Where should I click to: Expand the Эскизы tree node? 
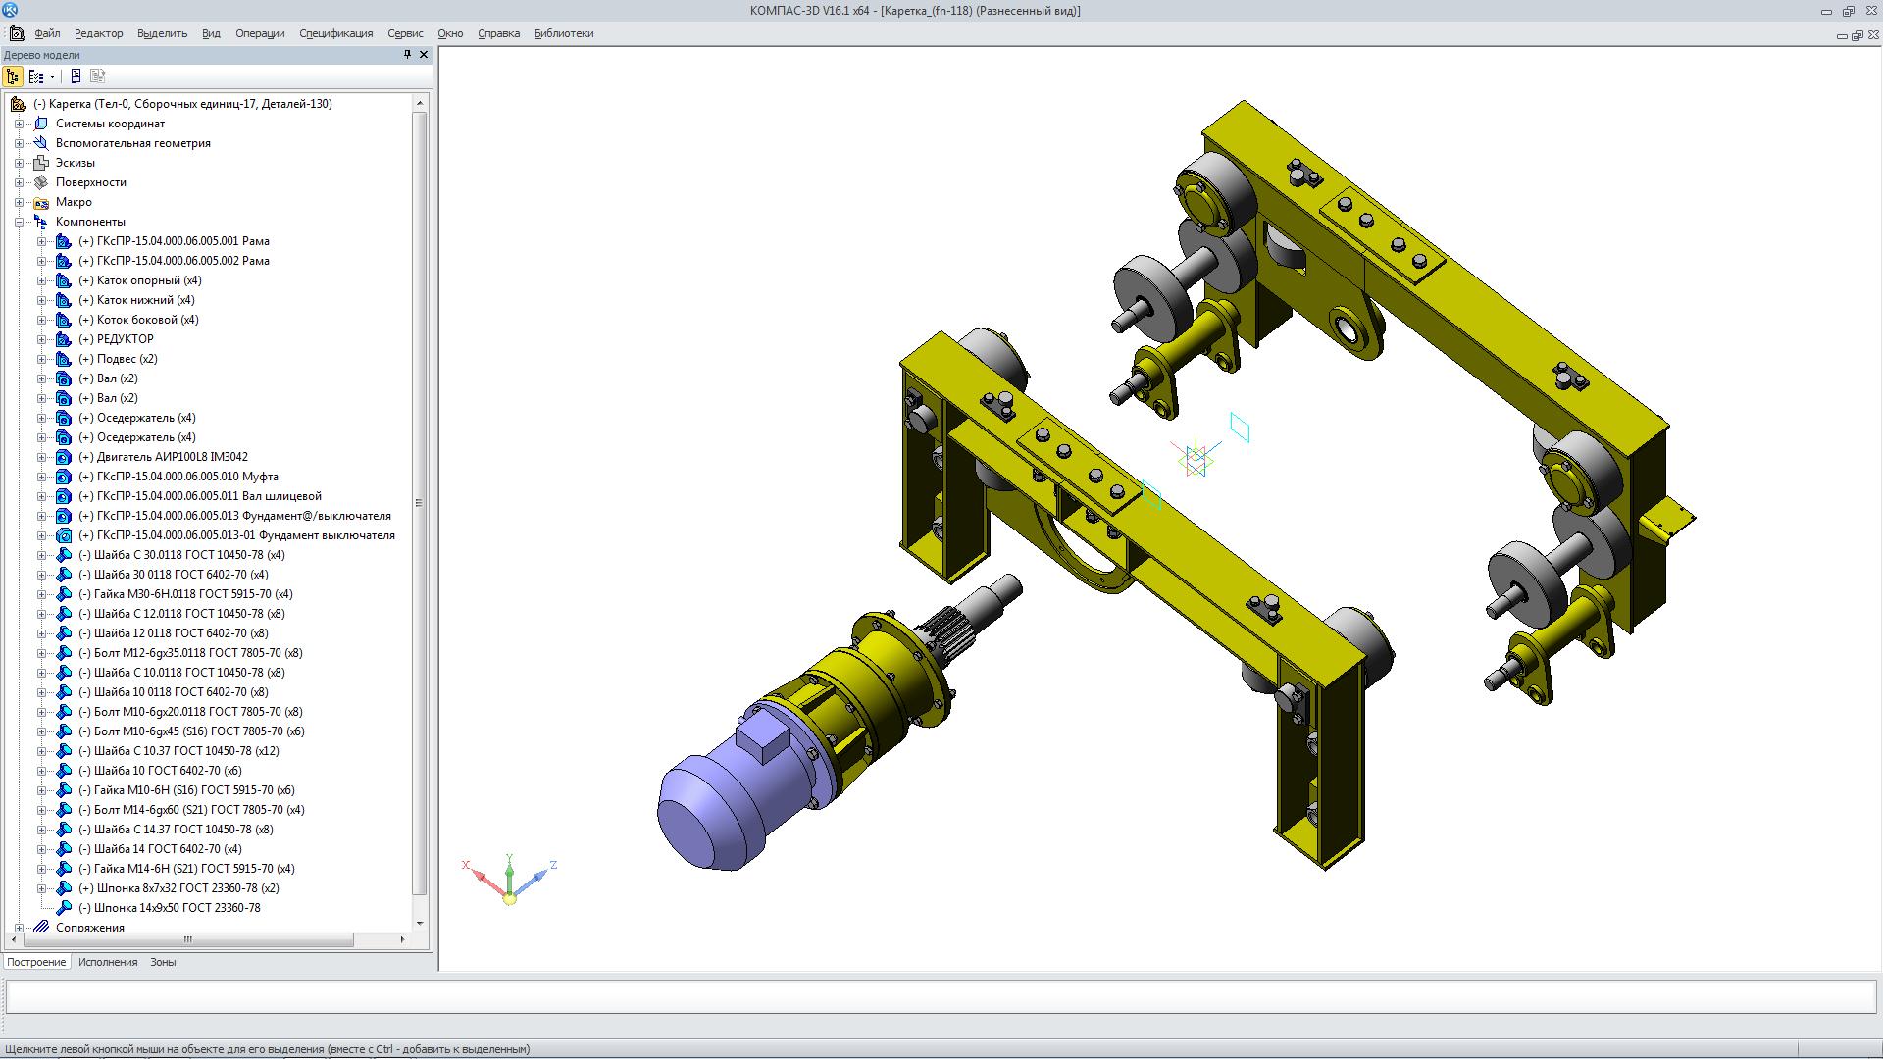coord(19,163)
